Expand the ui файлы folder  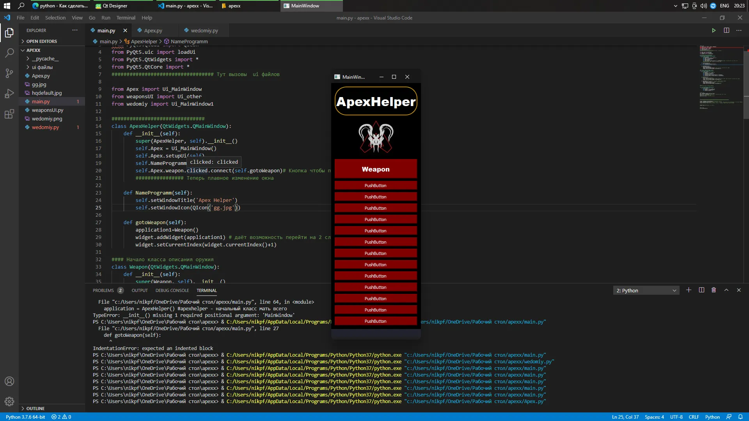[42, 67]
